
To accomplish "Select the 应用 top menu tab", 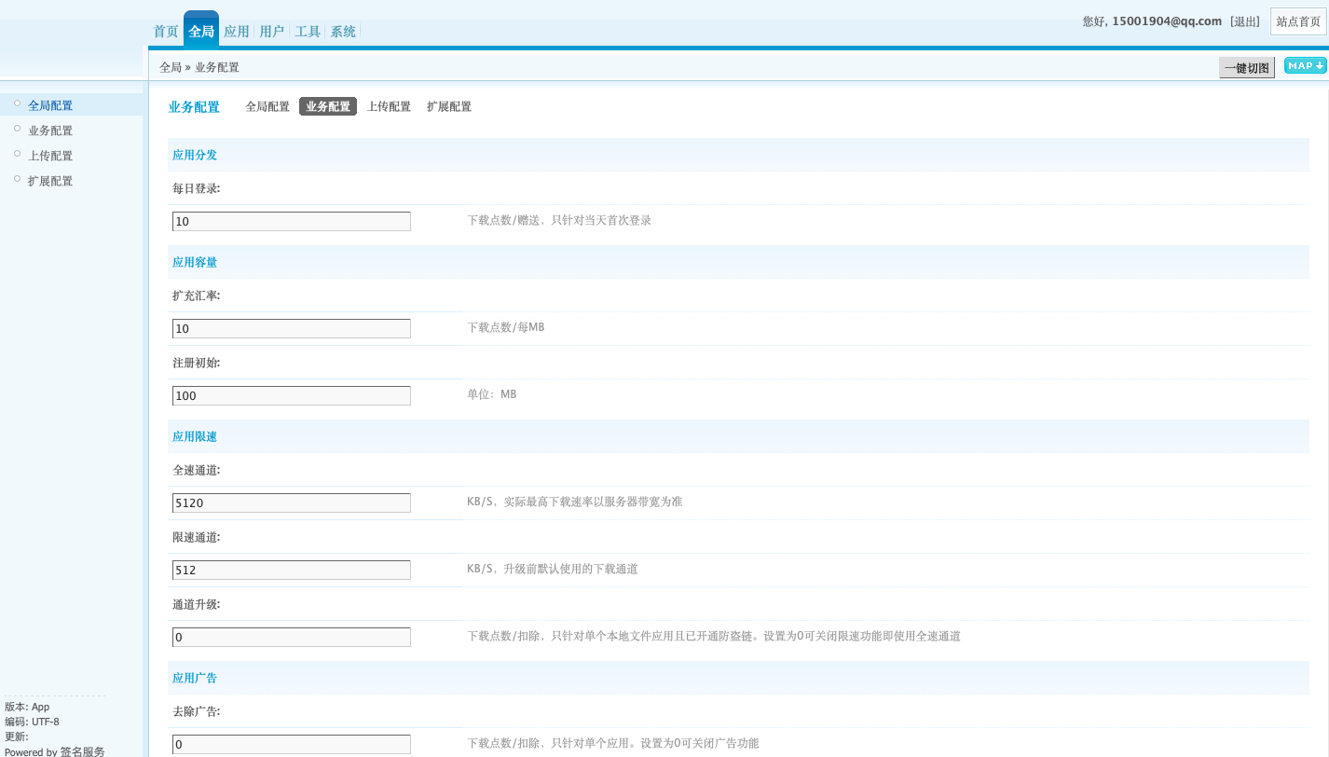I will tap(237, 32).
